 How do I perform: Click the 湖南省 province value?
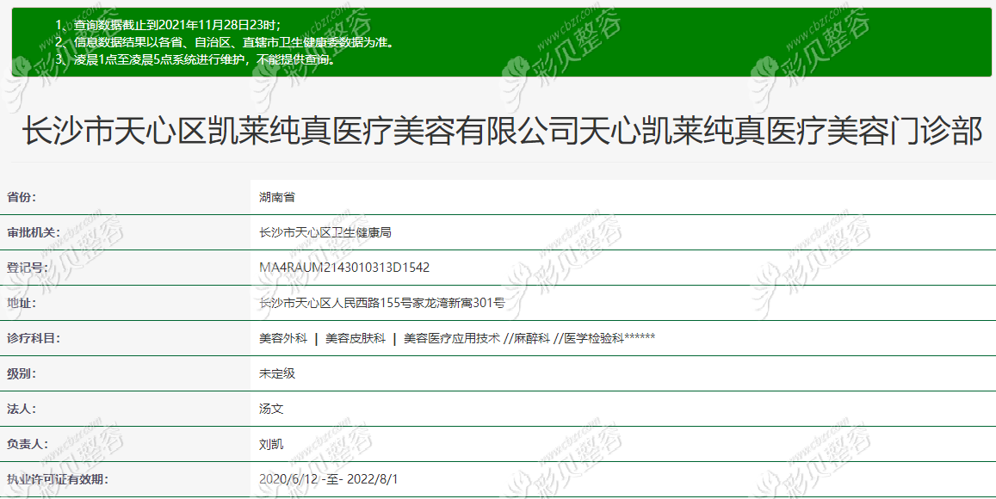(x=277, y=197)
